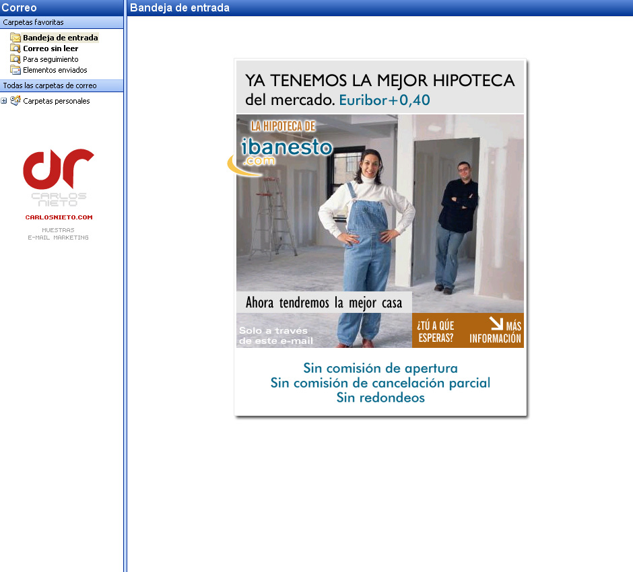Click the Correo pane title

pos(19,7)
